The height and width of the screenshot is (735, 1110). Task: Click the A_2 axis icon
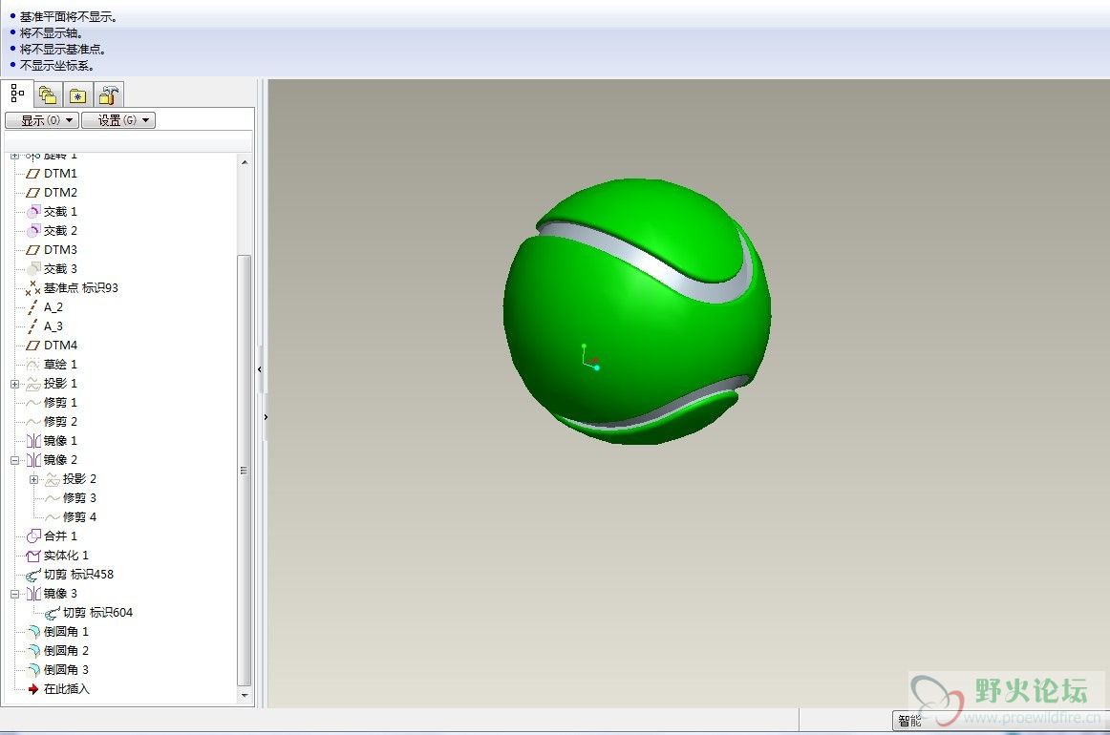[32, 307]
